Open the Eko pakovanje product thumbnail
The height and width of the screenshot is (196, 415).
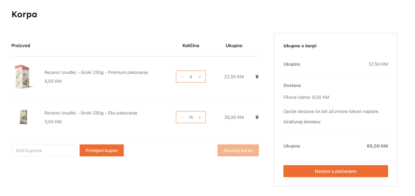(24, 117)
